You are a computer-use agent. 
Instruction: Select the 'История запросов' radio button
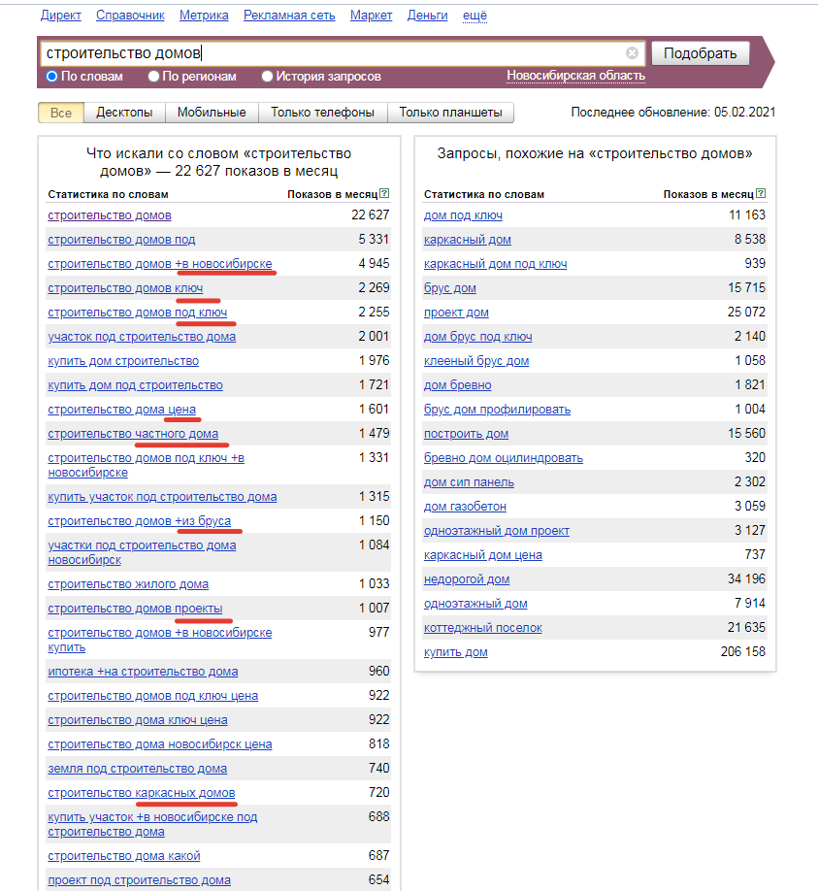click(267, 76)
